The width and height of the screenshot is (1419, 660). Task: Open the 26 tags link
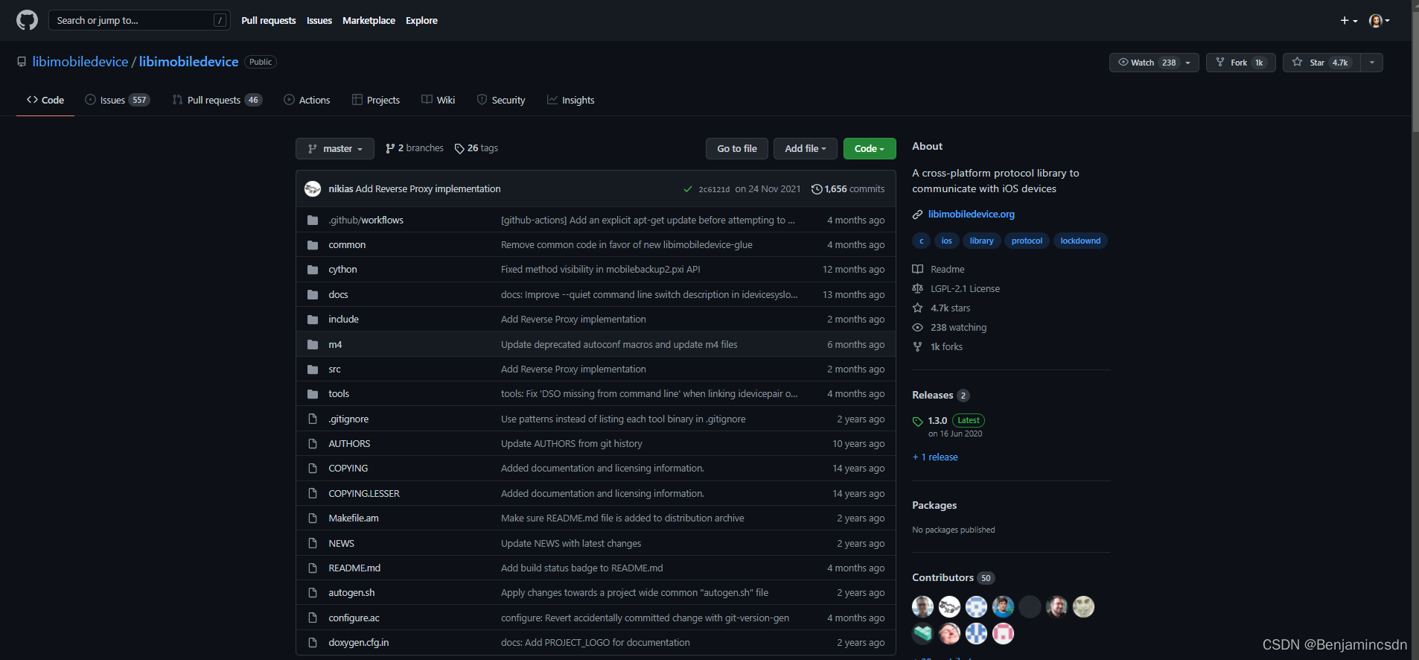pyautogui.click(x=476, y=148)
